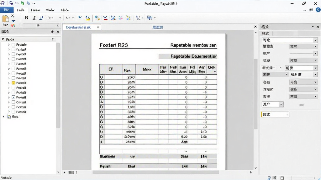Click the horizontal scrollbar under document

(155, 172)
